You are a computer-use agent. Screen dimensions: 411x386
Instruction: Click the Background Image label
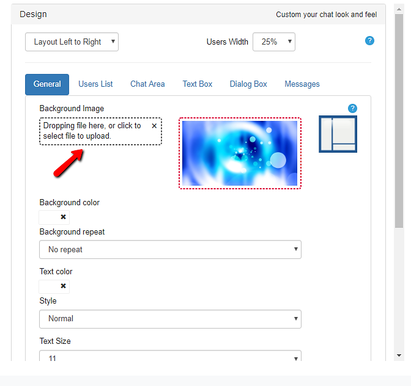pyautogui.click(x=72, y=109)
